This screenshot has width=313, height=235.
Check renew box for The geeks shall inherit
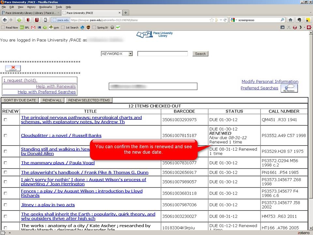click(x=6, y=216)
